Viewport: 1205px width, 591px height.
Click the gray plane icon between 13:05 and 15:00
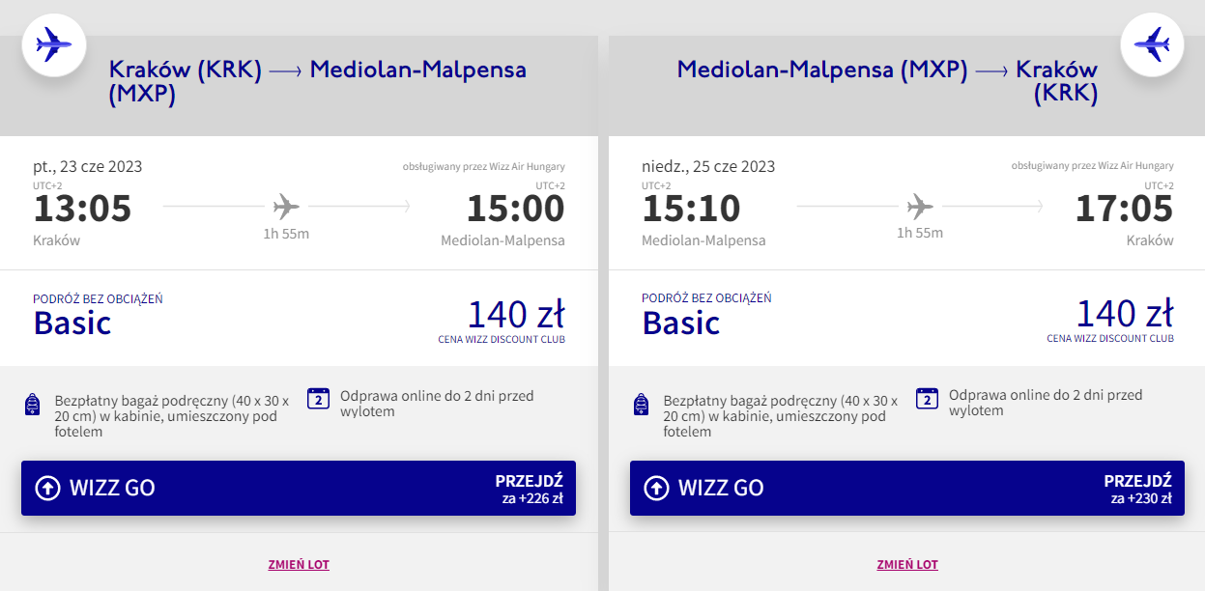pos(286,206)
